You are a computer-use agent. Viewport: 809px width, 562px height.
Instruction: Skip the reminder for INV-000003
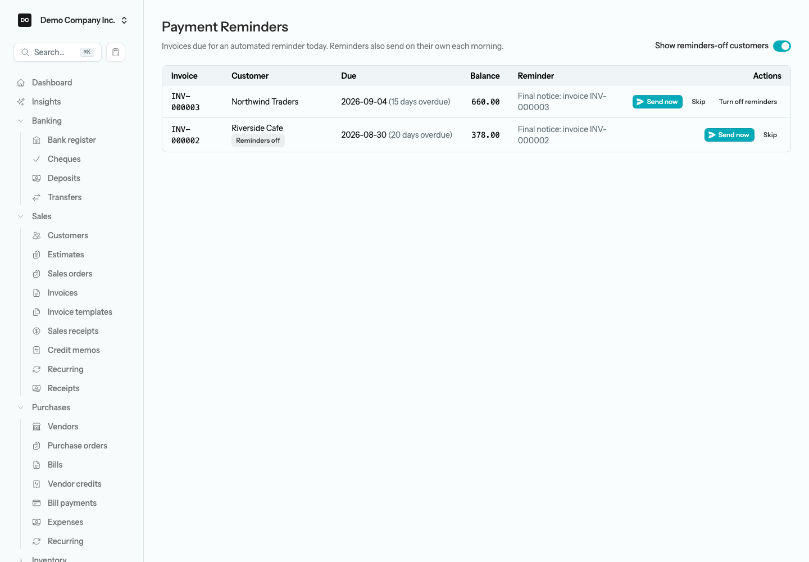click(698, 102)
